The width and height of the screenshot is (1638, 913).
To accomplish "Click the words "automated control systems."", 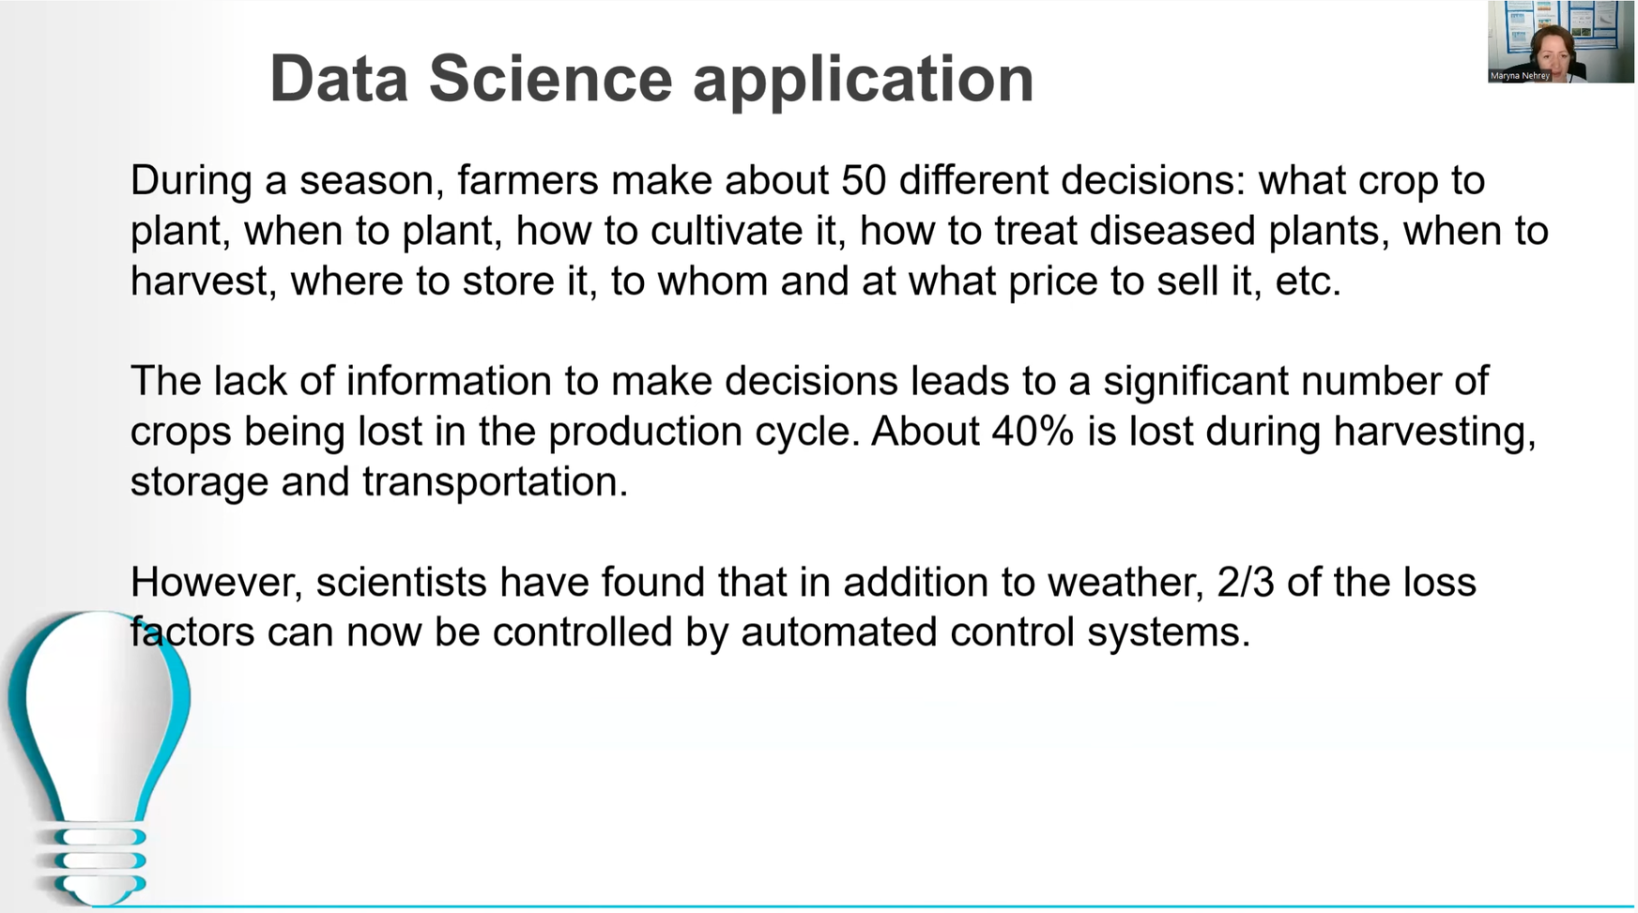I will (x=996, y=631).
